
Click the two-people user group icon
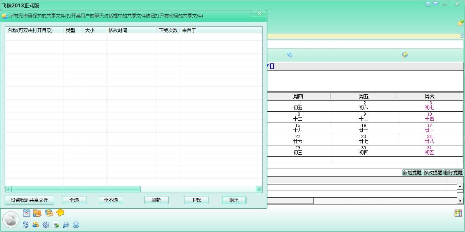pos(36,225)
